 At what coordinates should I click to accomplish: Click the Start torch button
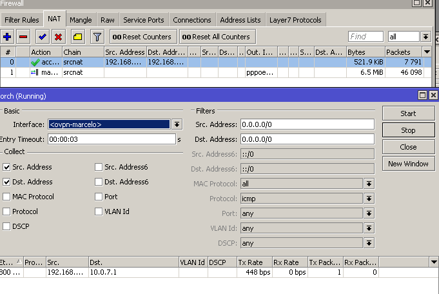point(408,113)
